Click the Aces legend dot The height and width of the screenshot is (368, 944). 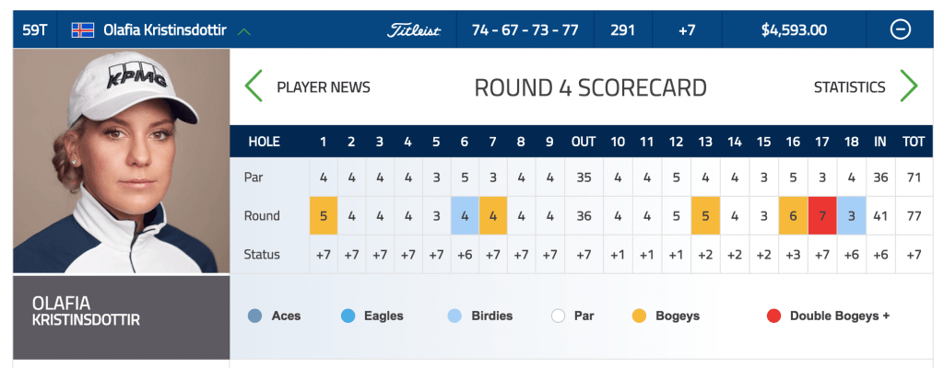point(254,316)
